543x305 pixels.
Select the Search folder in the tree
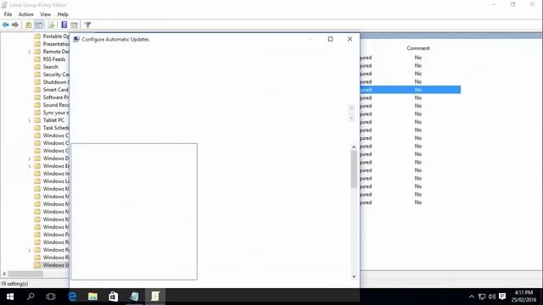coord(47,67)
